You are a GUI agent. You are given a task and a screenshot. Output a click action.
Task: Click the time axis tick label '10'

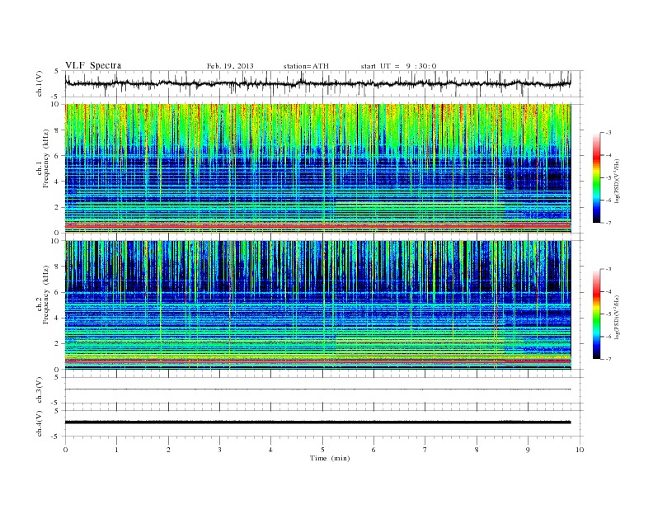point(580,450)
